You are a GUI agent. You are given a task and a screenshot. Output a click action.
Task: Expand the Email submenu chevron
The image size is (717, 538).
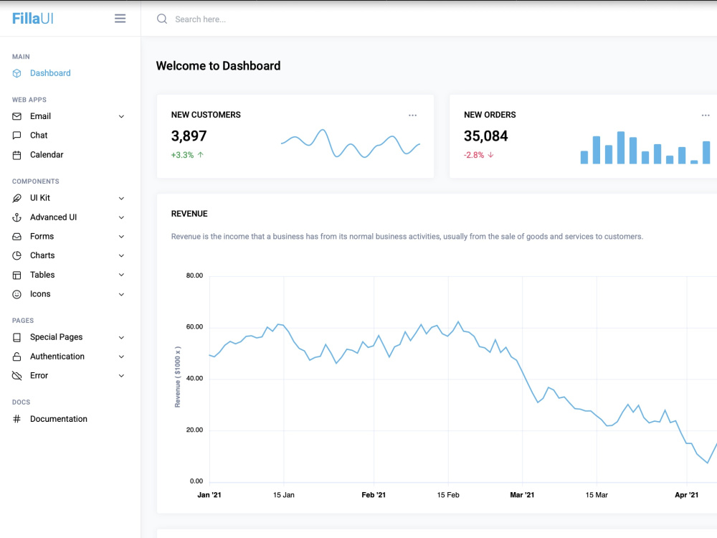tap(121, 117)
